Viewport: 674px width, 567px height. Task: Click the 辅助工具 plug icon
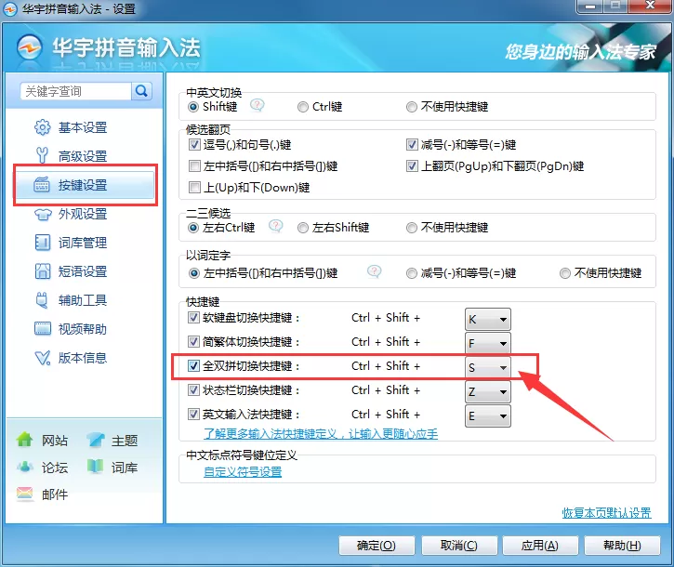pos(42,300)
